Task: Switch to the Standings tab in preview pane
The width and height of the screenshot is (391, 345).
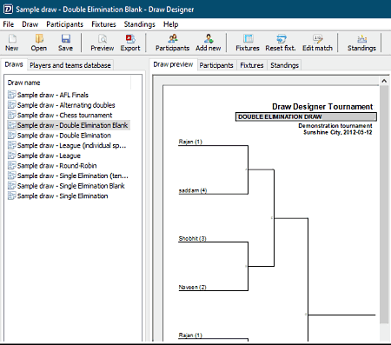Action: tap(284, 65)
